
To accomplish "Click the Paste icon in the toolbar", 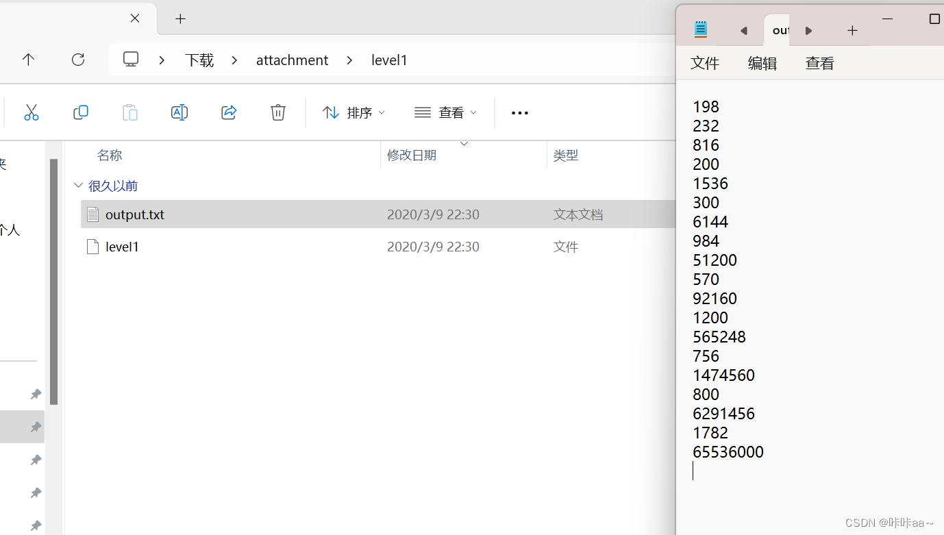I will click(x=130, y=112).
